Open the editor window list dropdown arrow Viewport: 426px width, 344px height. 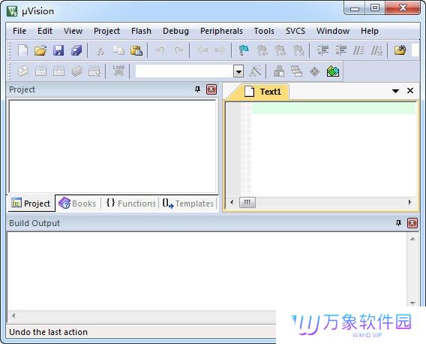(395, 91)
